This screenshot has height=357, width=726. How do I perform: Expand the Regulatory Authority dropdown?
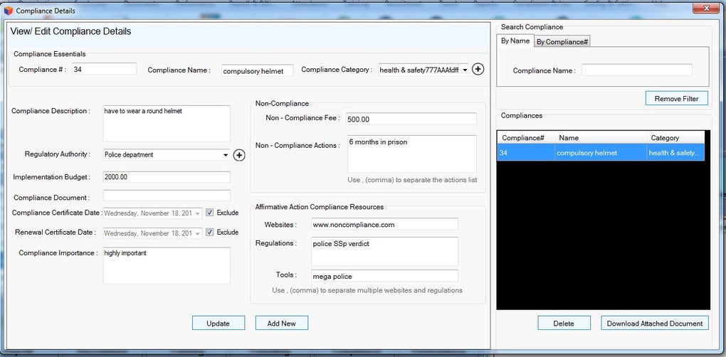[226, 155]
